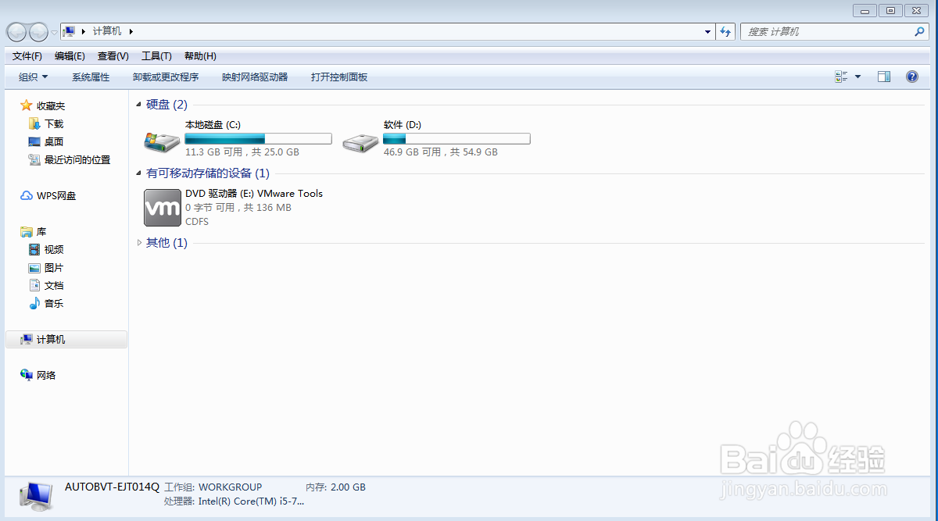Open address bar history dropdown
This screenshot has height=521, width=938.
pos(707,32)
